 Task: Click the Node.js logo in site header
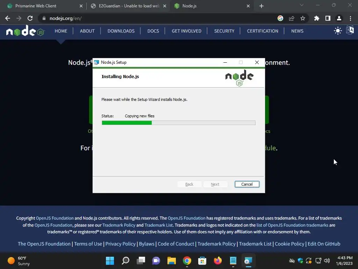[25, 31]
